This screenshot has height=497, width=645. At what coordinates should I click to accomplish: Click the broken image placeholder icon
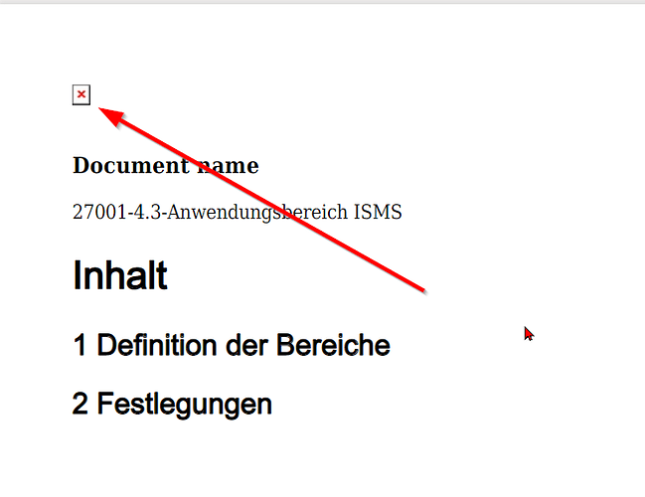pyautogui.click(x=81, y=95)
